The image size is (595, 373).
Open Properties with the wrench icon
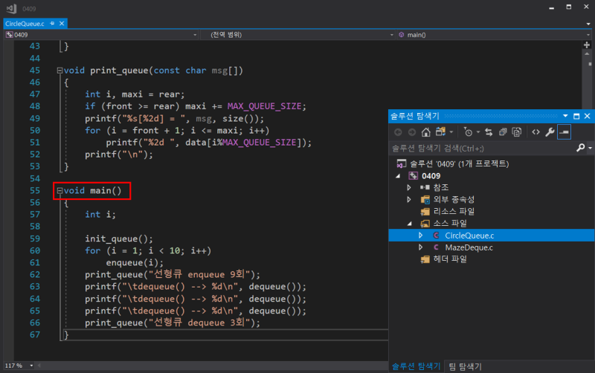click(550, 132)
